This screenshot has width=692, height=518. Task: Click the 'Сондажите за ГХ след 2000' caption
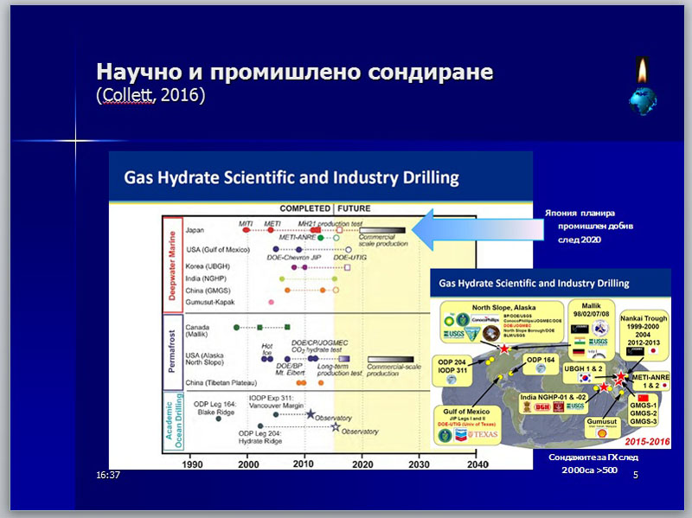click(x=587, y=463)
